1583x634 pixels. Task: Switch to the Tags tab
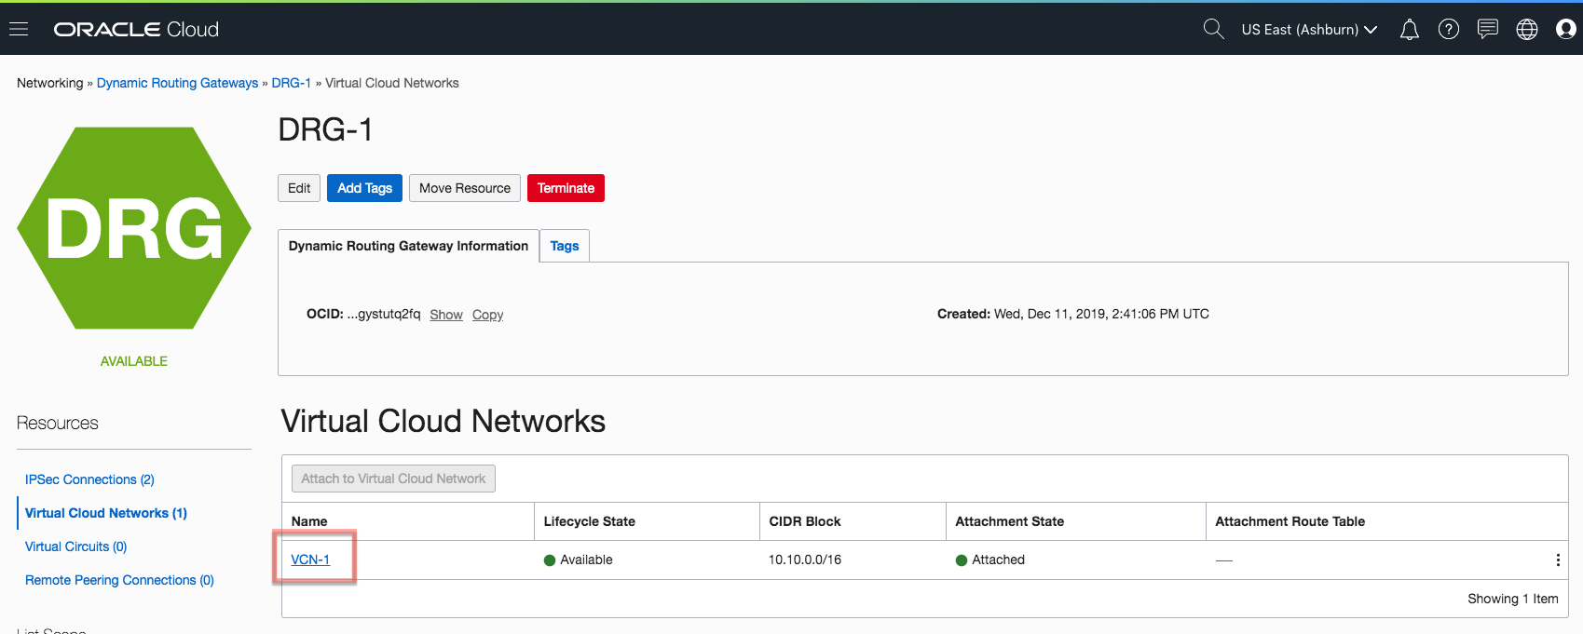tap(564, 246)
